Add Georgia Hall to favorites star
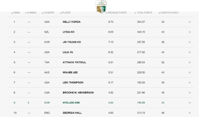The width and height of the screenshot is (199, 117). [x=190, y=113]
